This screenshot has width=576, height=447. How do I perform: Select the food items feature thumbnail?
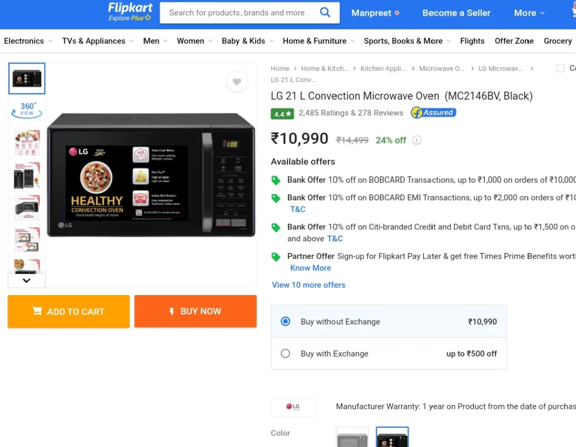click(x=27, y=142)
